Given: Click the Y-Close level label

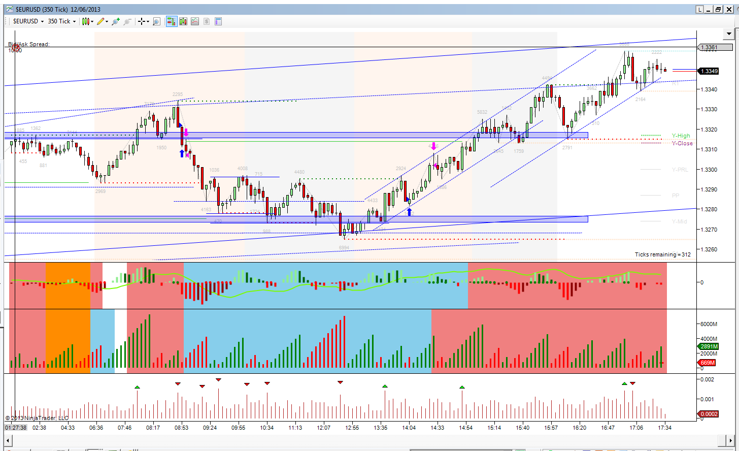Looking at the screenshot, I should (x=682, y=143).
